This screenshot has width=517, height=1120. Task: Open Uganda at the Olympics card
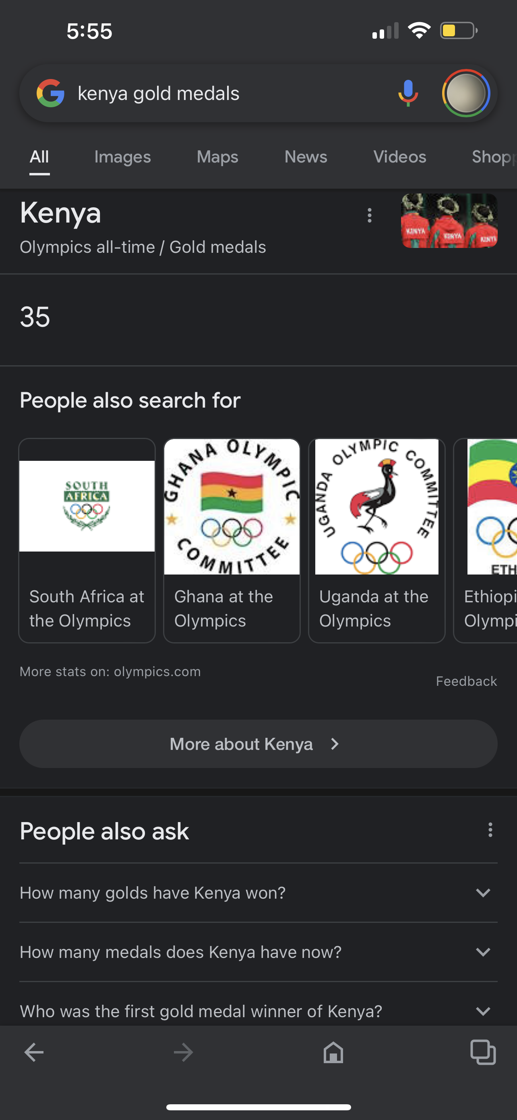[377, 540]
